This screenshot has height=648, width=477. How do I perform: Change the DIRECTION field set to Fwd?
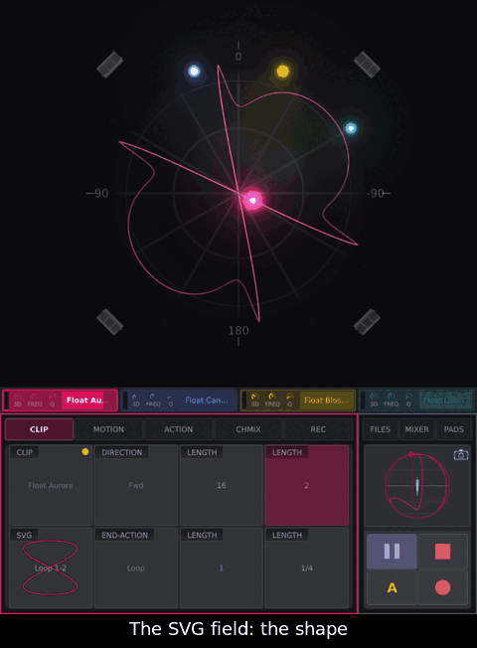point(136,485)
